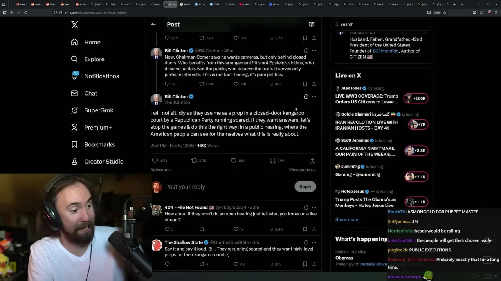Open Alex Jones LIVE WW3 COVERAGE broadcast
This screenshot has width=501, height=281.
click(x=382, y=96)
